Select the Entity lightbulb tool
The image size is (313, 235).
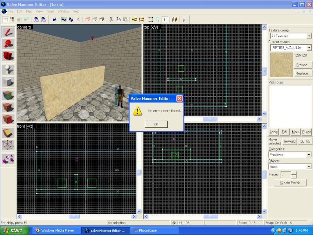pos(8,70)
